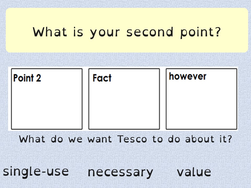
Task: Select the 'however' label text
Action: point(188,76)
